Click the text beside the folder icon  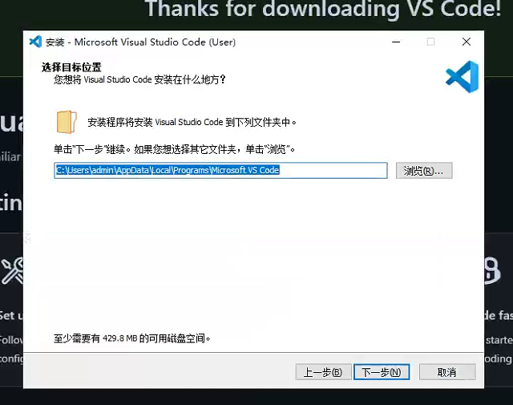(192, 123)
